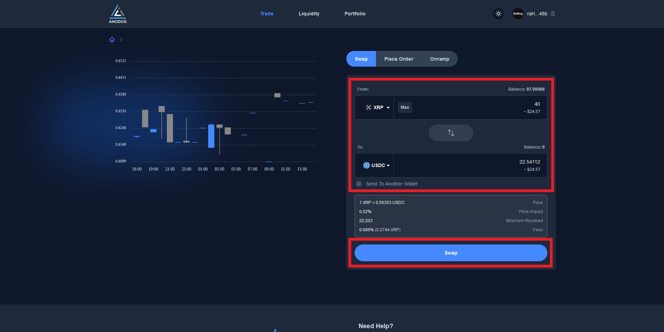Click the Anodos logo

[x=118, y=14]
